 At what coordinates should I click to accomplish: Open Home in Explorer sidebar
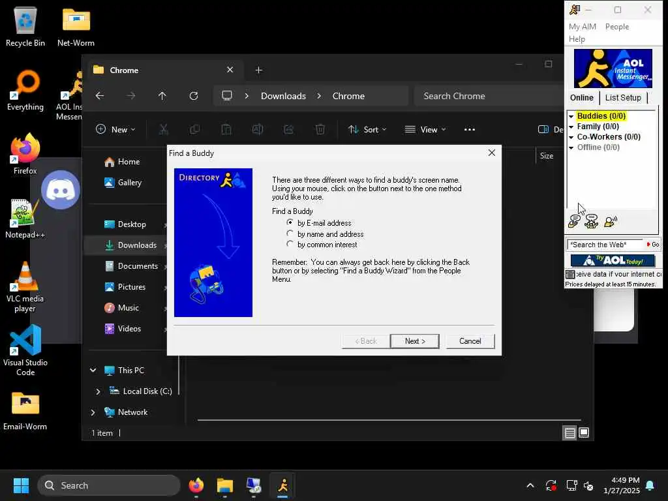pos(128,162)
